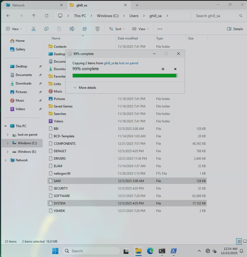The width and height of the screenshot is (247, 257).
Task: Open the See more ellipsis menu
Action: pos(160,29)
